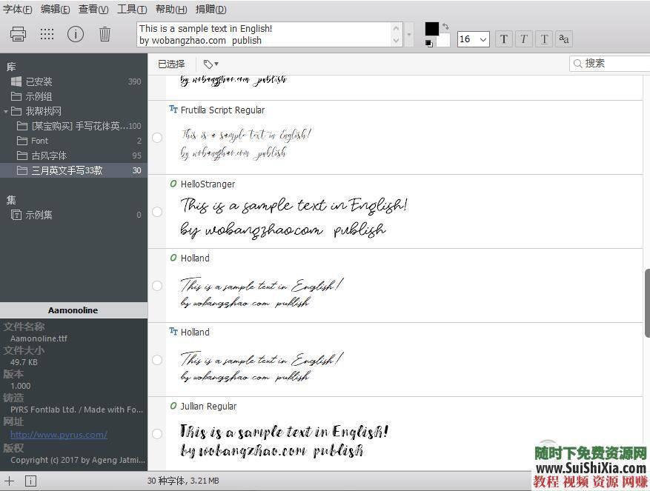The height and width of the screenshot is (491, 650).
Task: Open the pyrus.com website link
Action: [x=59, y=435]
